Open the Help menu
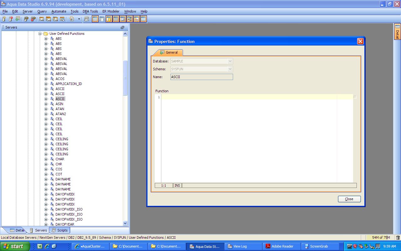The image size is (401, 251). tap(144, 11)
